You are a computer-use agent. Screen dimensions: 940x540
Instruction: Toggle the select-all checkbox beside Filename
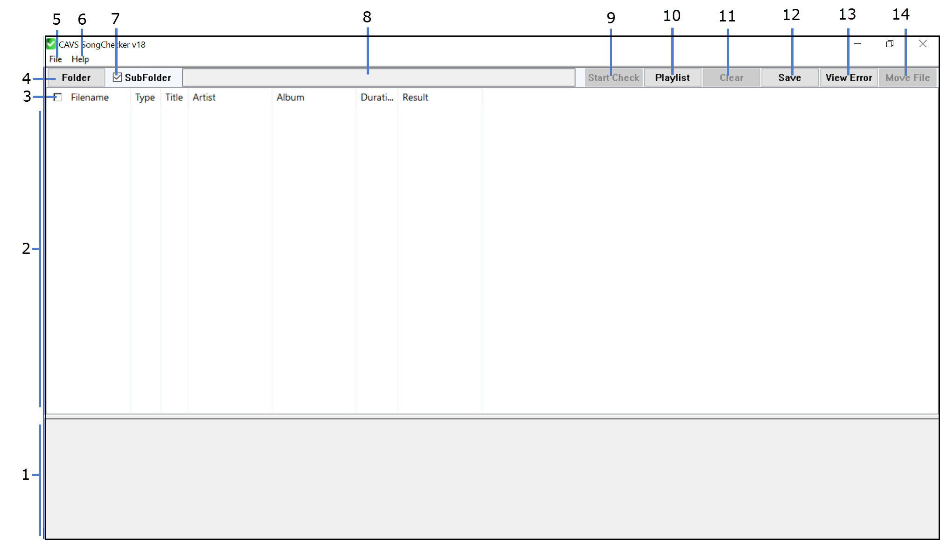tap(57, 97)
